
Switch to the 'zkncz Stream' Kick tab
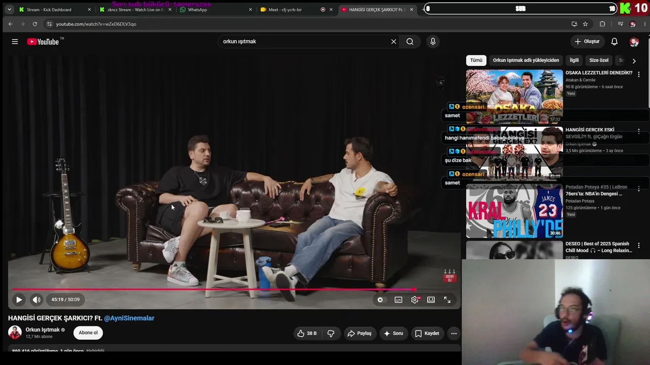(x=135, y=10)
